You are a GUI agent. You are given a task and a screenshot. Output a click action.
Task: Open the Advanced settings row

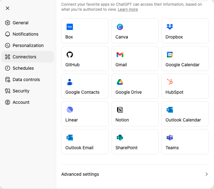135,174
